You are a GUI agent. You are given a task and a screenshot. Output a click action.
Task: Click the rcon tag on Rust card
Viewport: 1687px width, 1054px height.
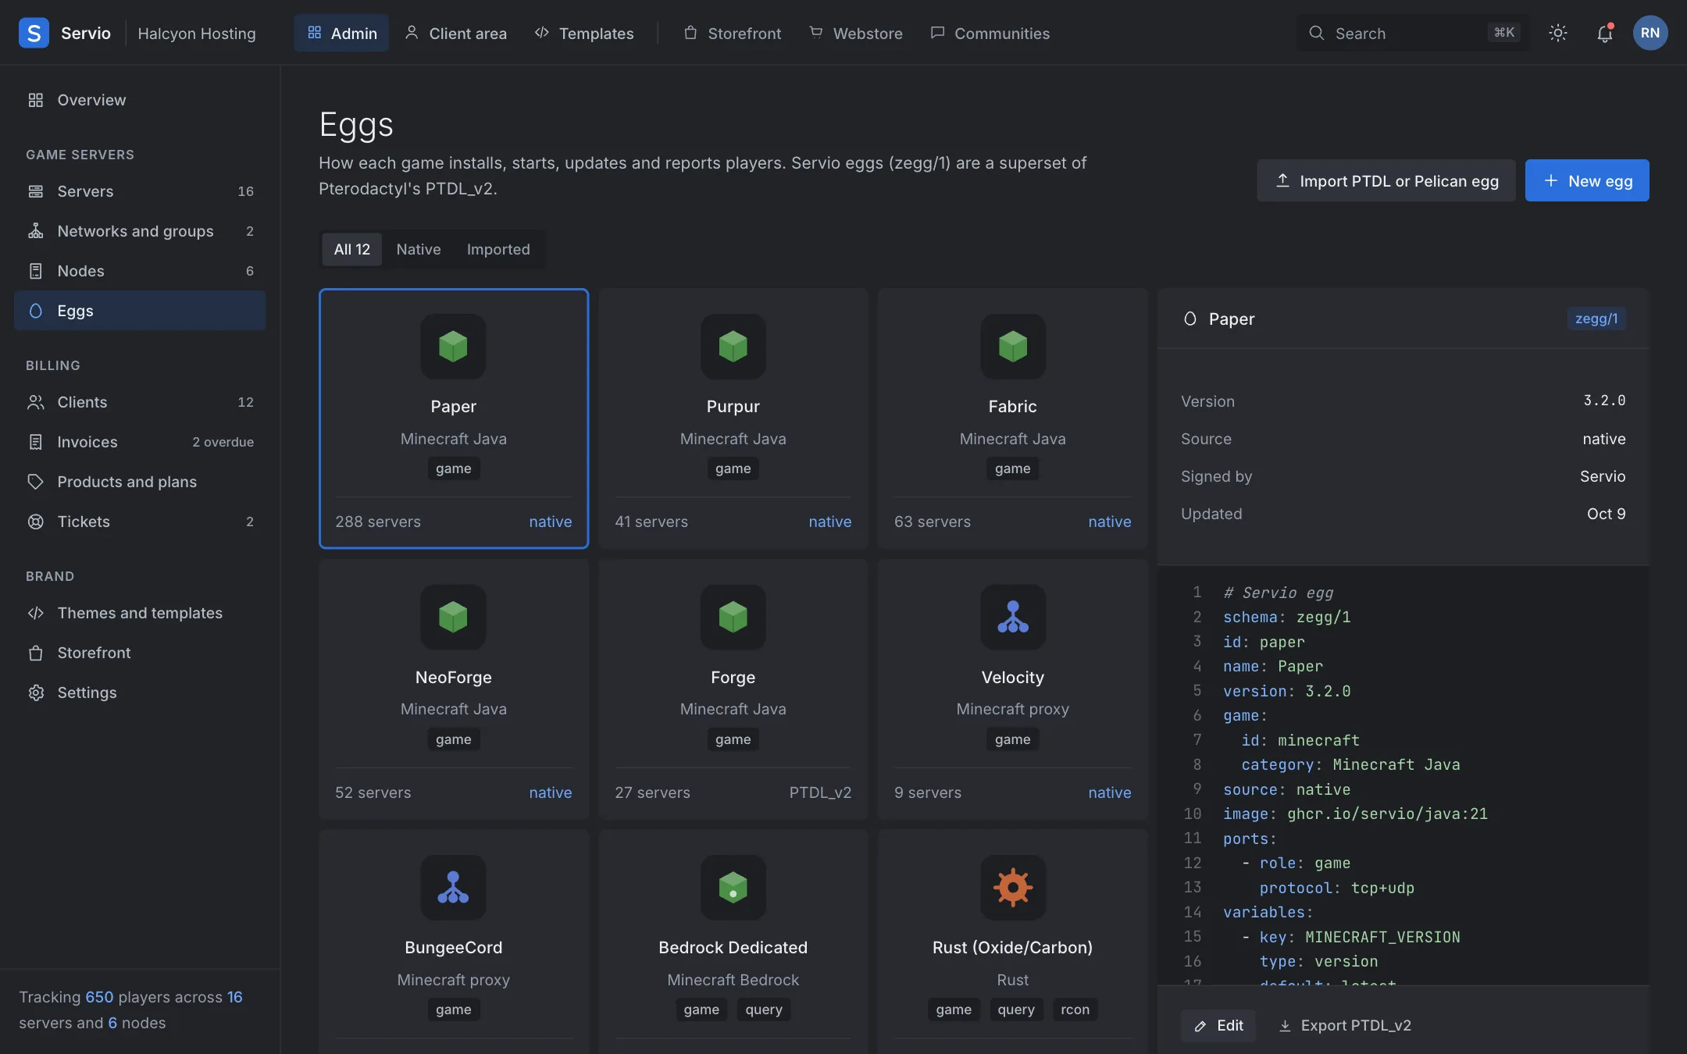pyautogui.click(x=1075, y=1009)
